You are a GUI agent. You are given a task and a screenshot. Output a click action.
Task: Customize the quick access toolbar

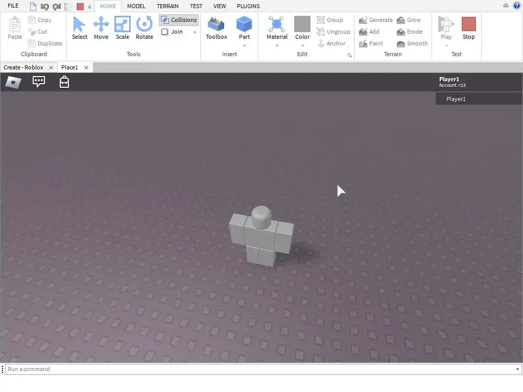89,7
